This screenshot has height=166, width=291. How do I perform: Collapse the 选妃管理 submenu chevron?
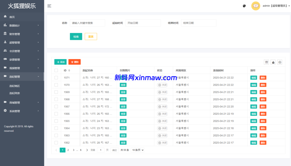point(38,77)
